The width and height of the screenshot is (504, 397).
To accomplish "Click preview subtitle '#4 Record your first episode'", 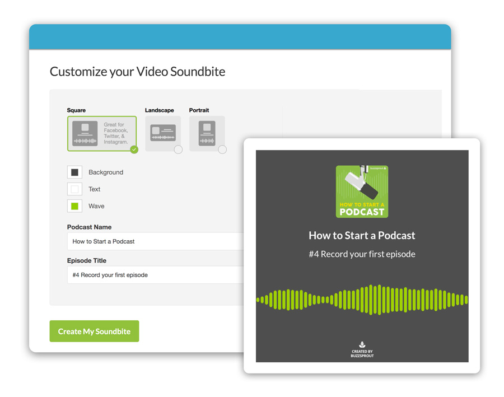I will tap(362, 254).
